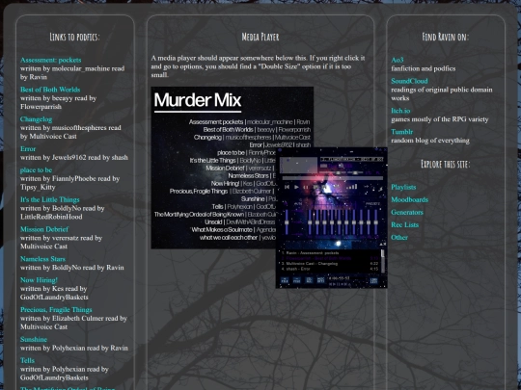Image resolution: width=521 pixels, height=390 pixels.
Task: Open the Best of Both Worlds link
Action: coord(50,90)
